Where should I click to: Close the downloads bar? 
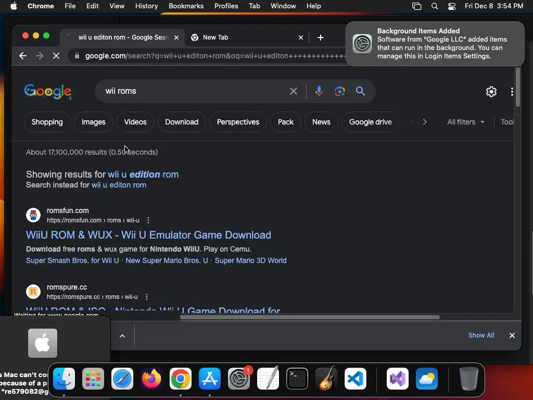[512, 336]
